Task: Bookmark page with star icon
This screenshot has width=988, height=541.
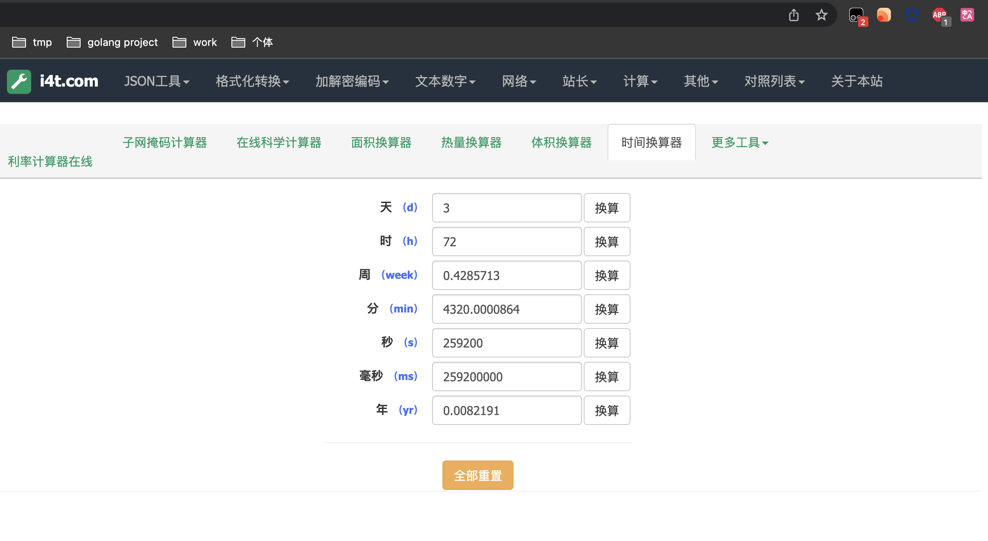Action: pyautogui.click(x=821, y=15)
